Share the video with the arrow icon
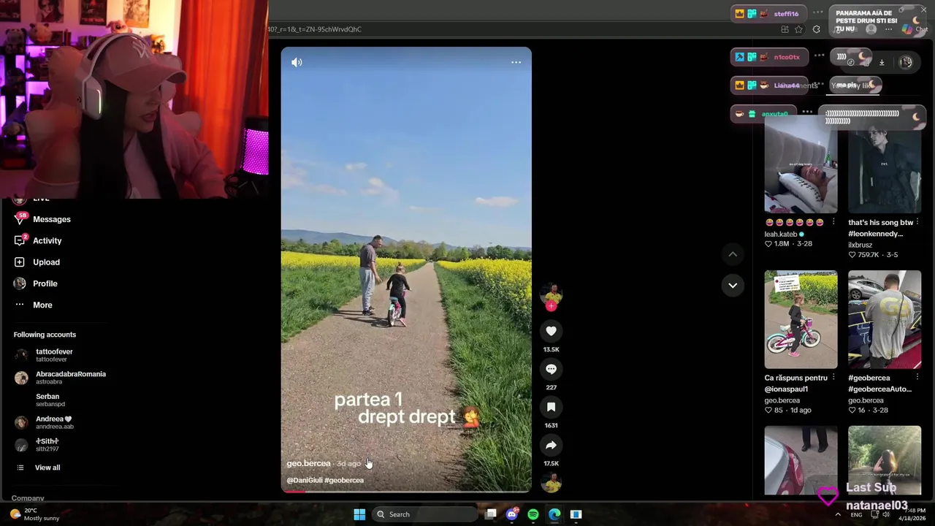 (x=551, y=445)
